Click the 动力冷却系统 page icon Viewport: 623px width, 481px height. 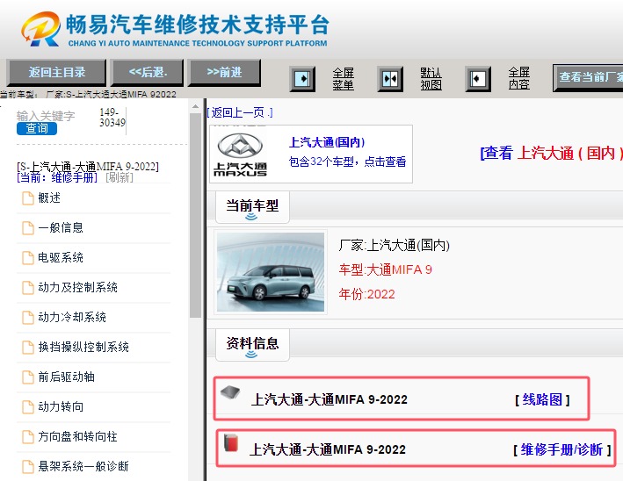tap(28, 318)
